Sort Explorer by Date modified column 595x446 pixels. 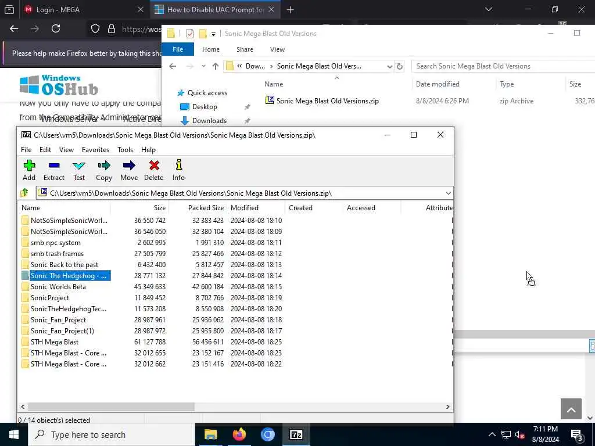point(438,84)
